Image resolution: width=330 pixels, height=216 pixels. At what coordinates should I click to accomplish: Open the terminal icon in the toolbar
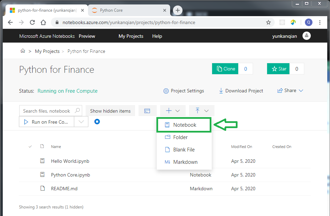(147, 111)
